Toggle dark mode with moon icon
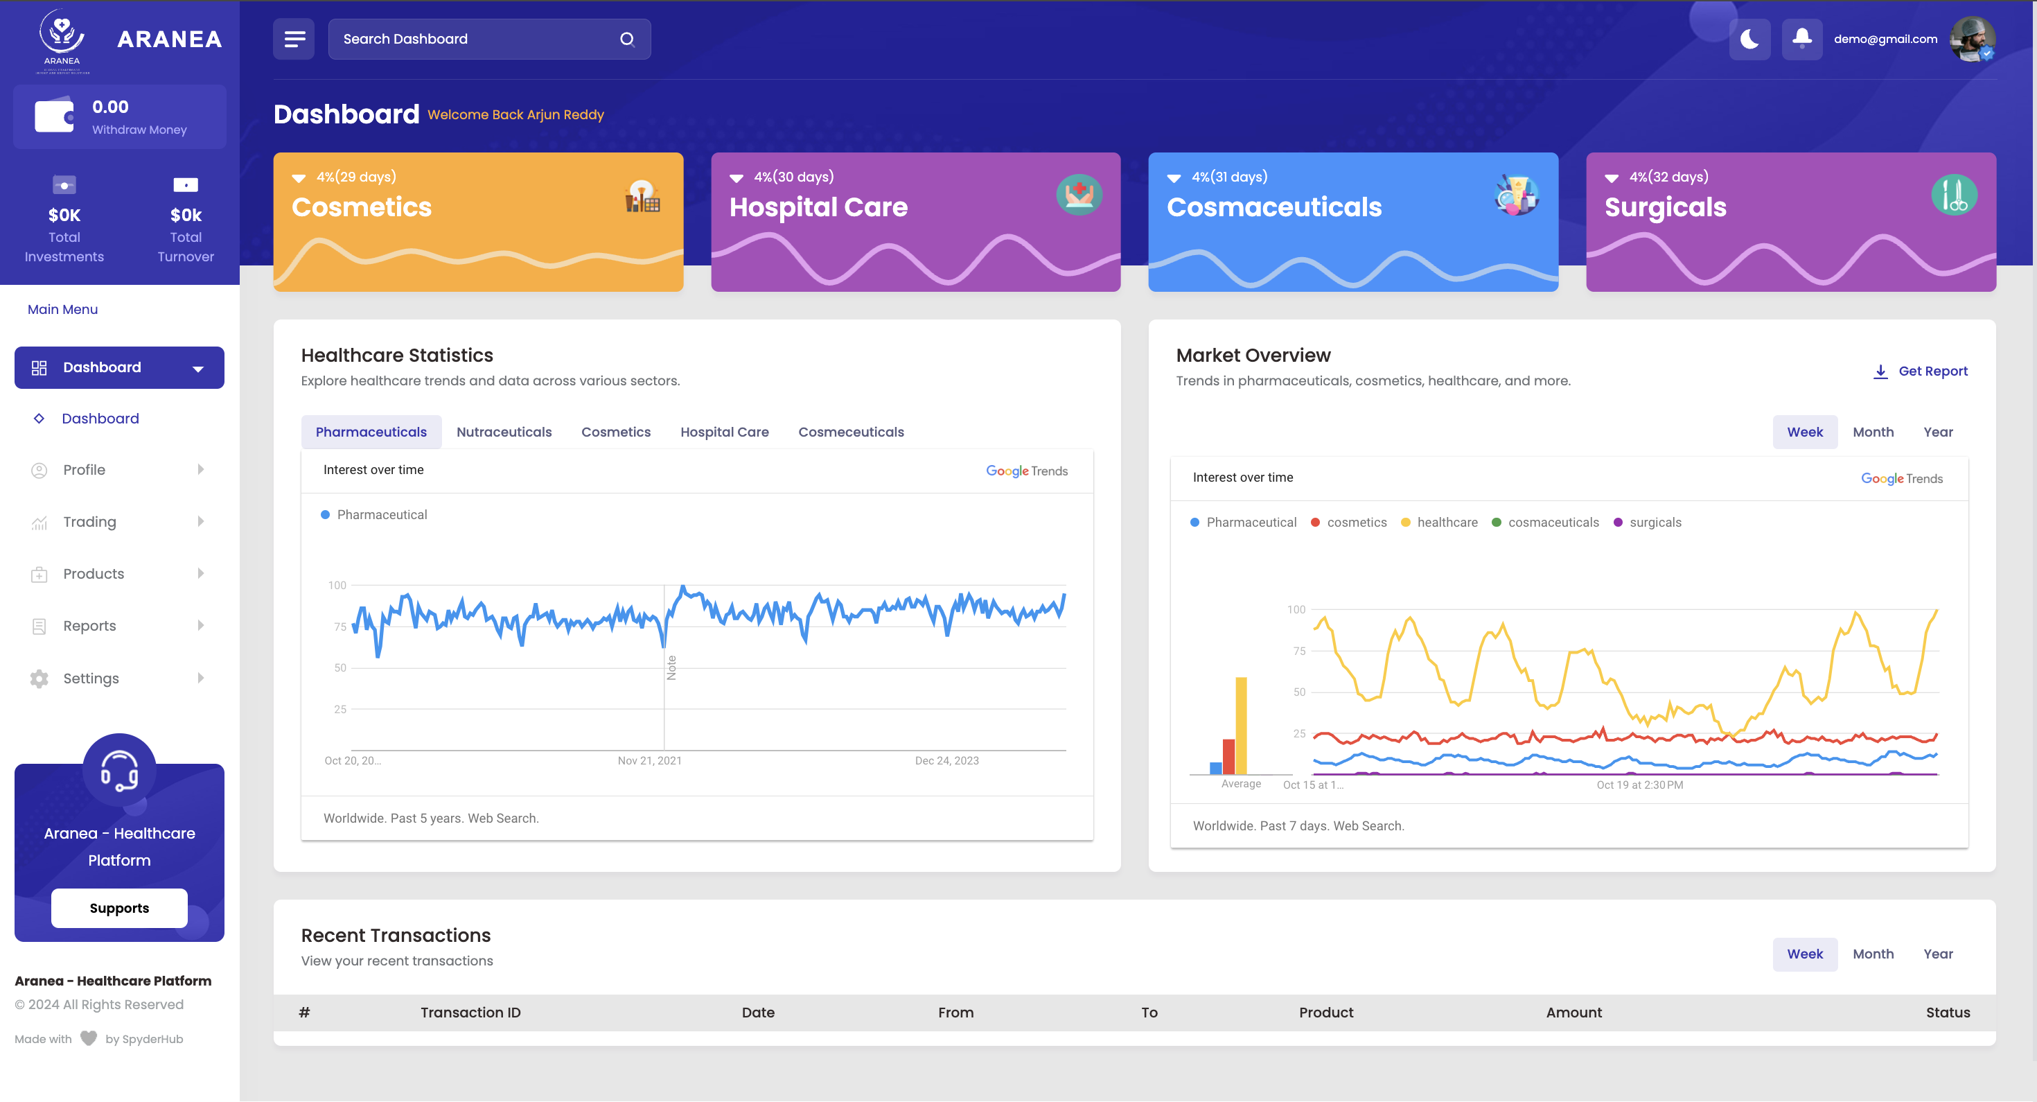This screenshot has height=1102, width=2037. (1749, 39)
